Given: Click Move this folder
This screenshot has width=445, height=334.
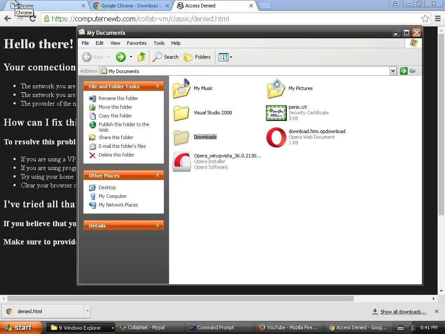Looking at the screenshot, I should click(x=111, y=107).
